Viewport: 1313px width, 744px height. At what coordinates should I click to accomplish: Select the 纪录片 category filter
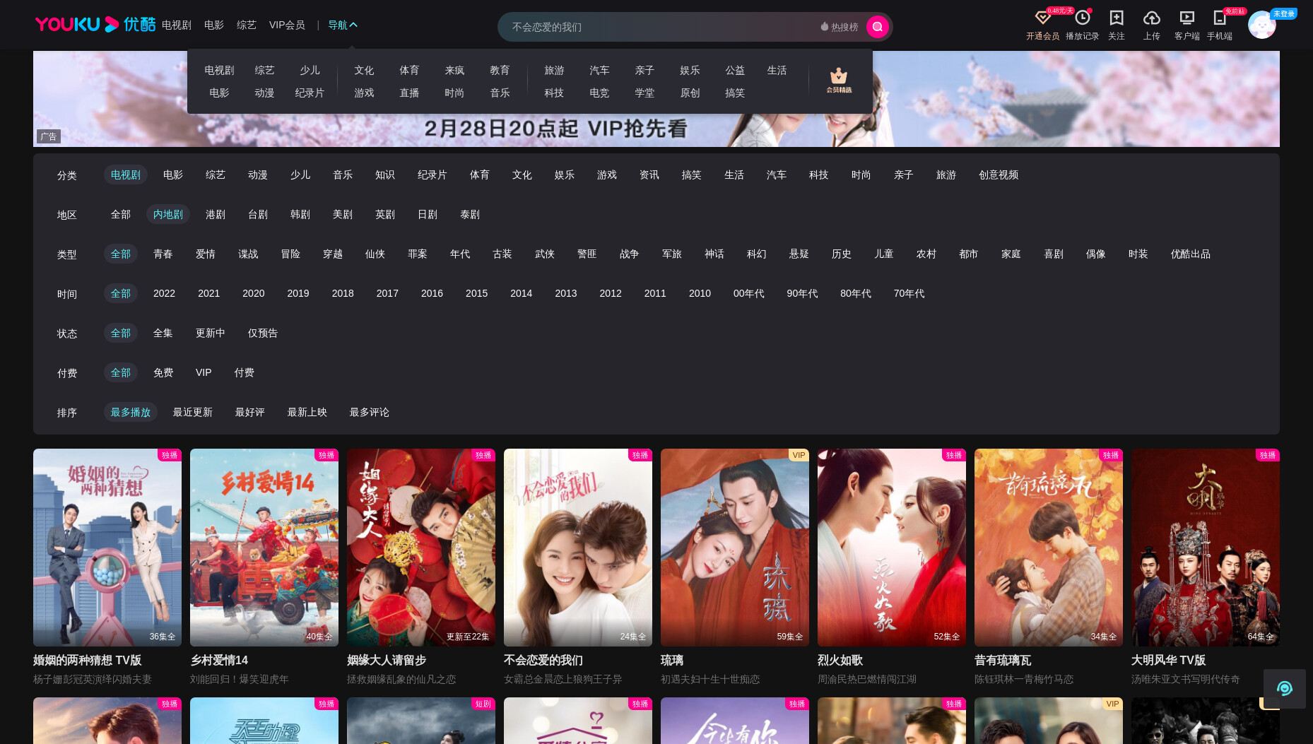[432, 175]
